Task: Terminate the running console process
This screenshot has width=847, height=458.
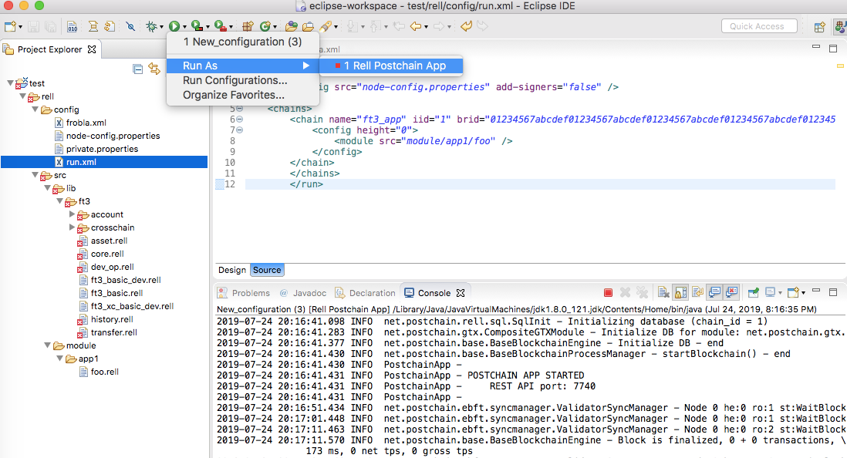Action: (x=608, y=293)
